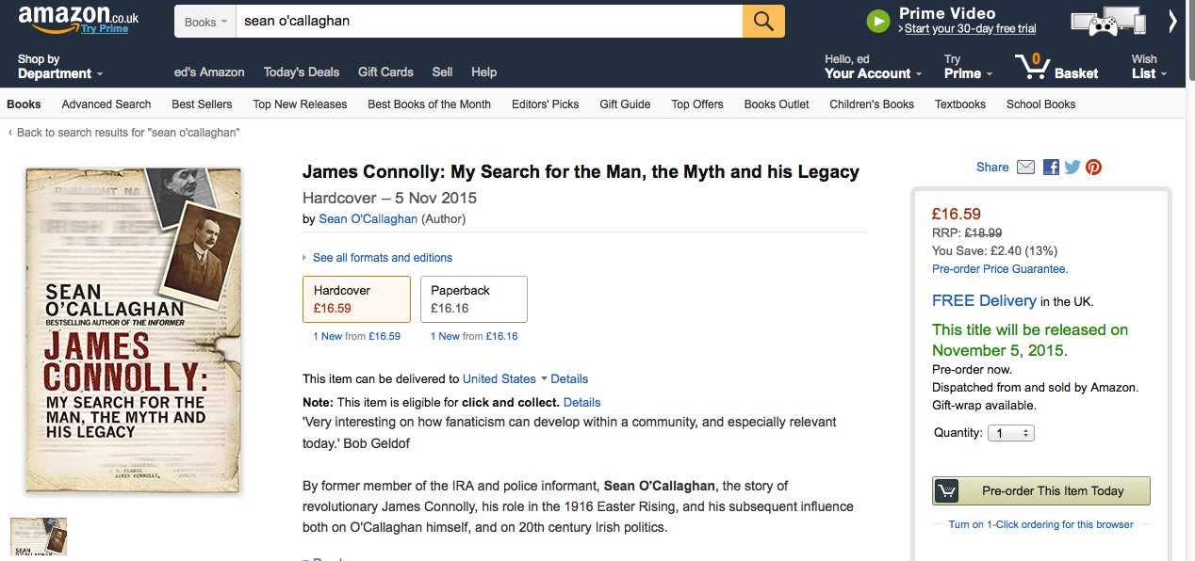Open the Sean O'Callaghan author link
The image size is (1195, 561).
368,219
